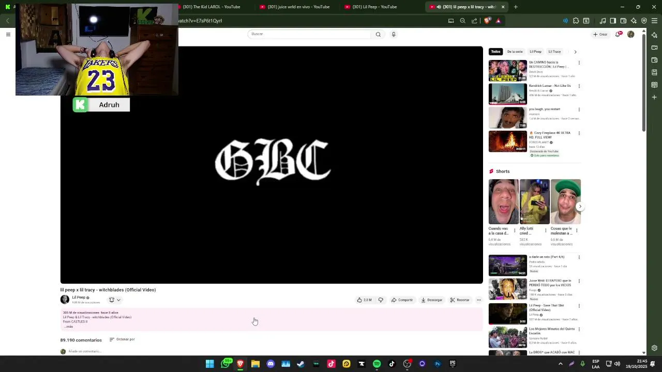Open the YouTube notifications bell
This screenshot has width=662, height=372.
(618, 34)
